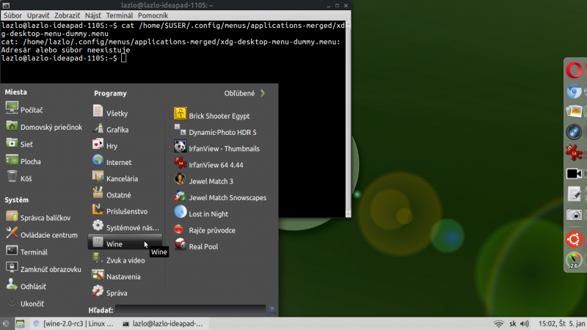Open the Upraviť terminal menu
Image resolution: width=587 pixels, height=330 pixels.
click(38, 15)
